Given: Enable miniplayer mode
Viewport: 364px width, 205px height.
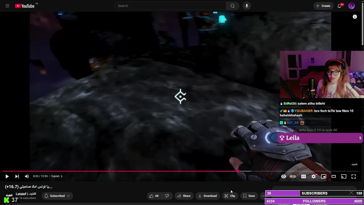Looking at the screenshot, I should tap(324, 177).
